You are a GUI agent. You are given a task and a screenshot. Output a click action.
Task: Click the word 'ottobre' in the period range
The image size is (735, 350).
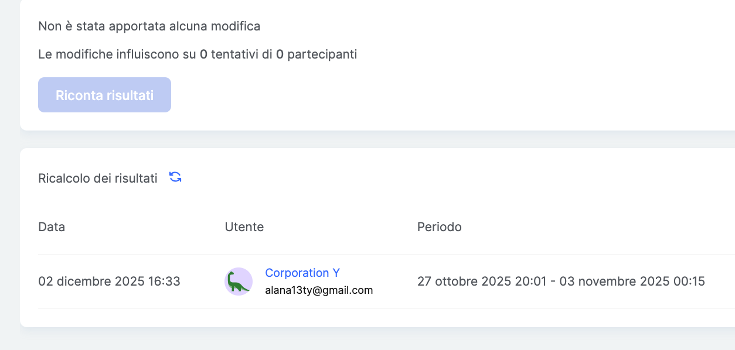point(457,282)
